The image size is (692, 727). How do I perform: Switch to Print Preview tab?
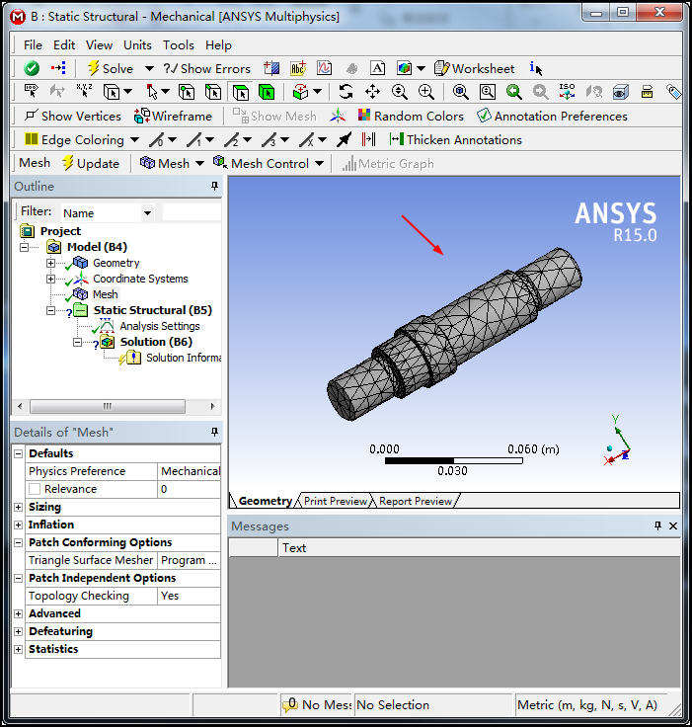pyautogui.click(x=335, y=501)
